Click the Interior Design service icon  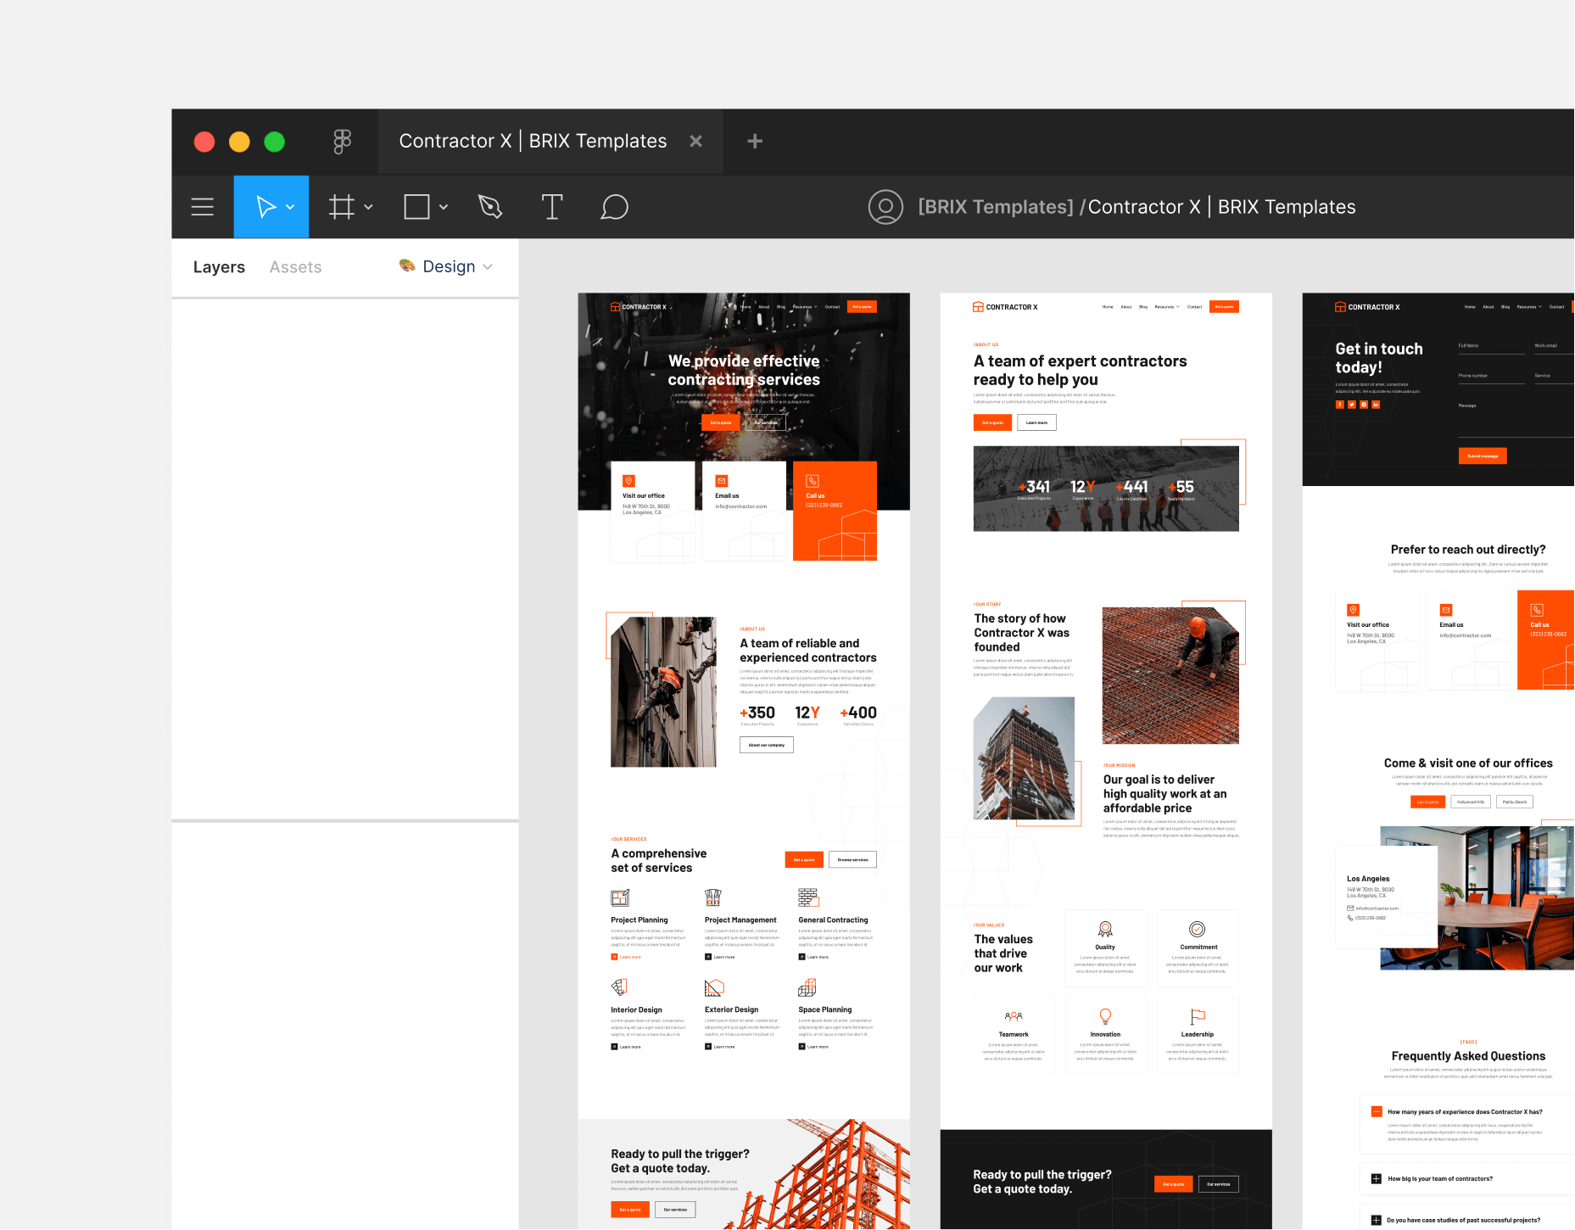[619, 987]
